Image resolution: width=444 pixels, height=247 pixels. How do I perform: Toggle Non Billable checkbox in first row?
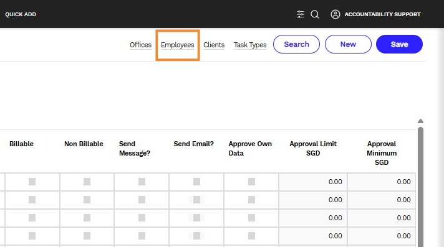[87, 182]
